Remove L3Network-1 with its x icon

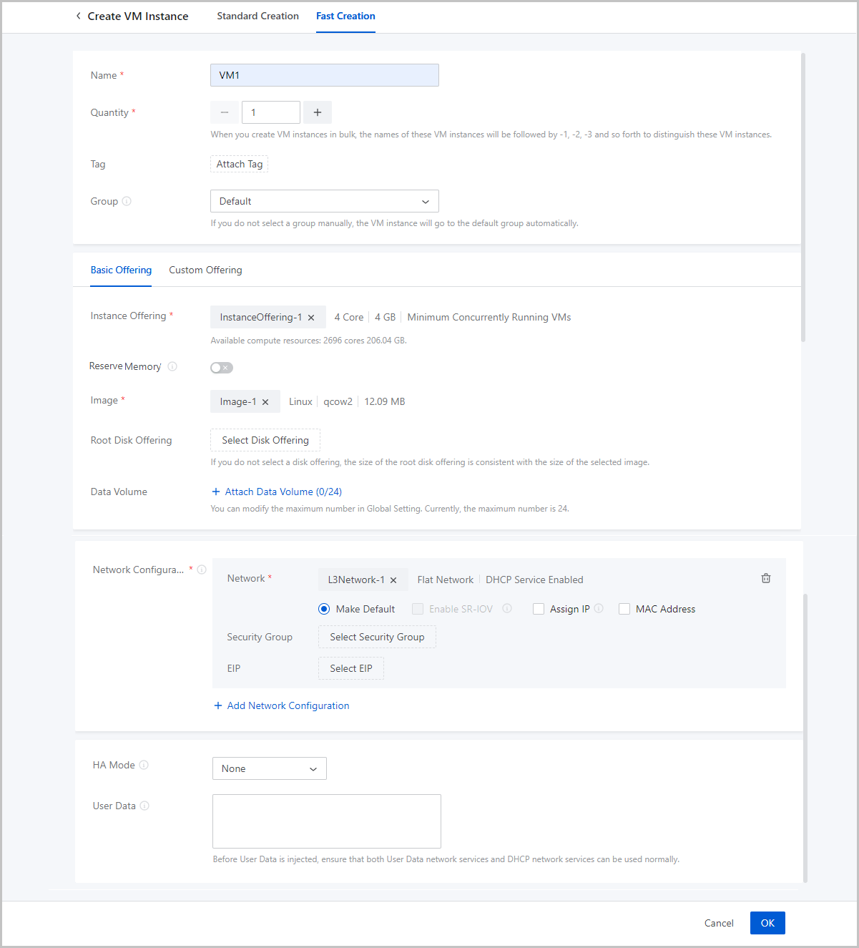pyautogui.click(x=393, y=580)
